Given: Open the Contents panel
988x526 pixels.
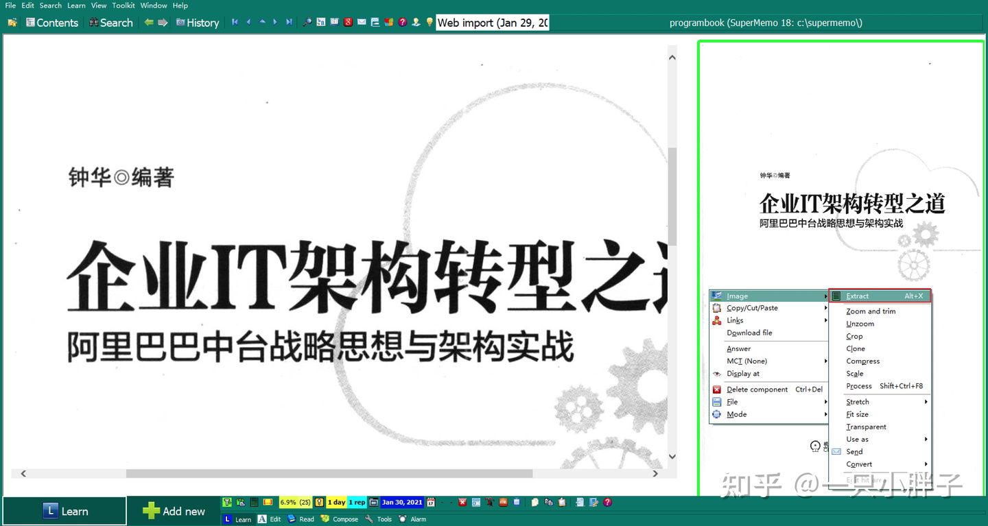Looking at the screenshot, I should coord(52,23).
